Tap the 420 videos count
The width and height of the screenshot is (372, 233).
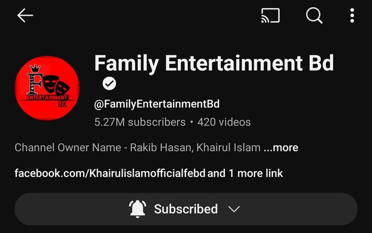pos(224,122)
